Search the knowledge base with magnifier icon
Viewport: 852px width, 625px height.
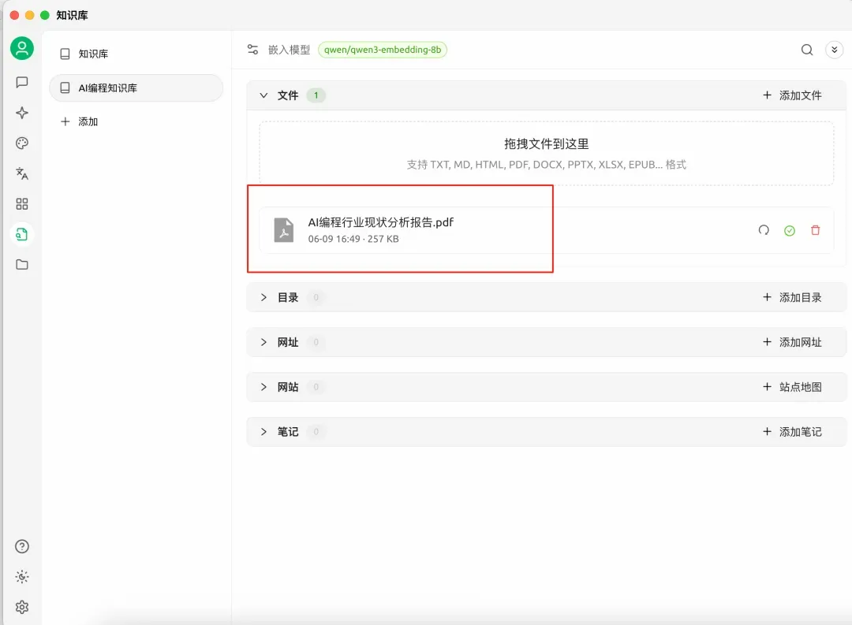click(x=807, y=50)
